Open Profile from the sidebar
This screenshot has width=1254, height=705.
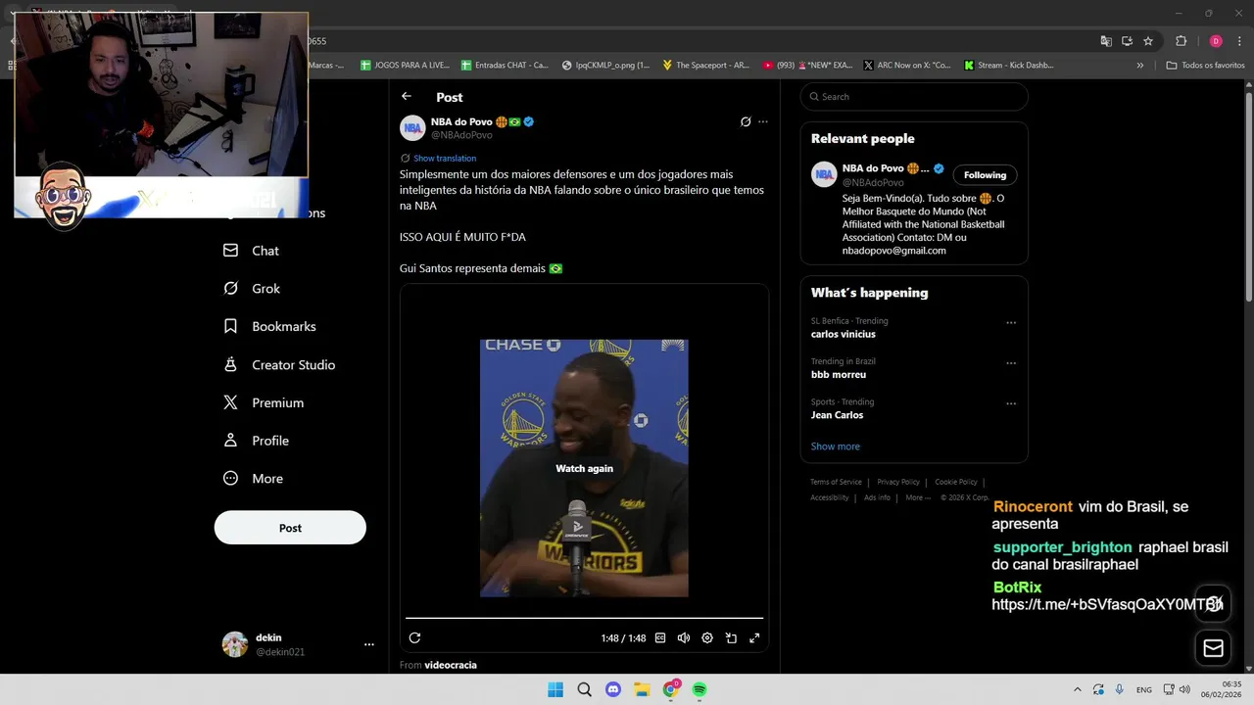point(257,441)
